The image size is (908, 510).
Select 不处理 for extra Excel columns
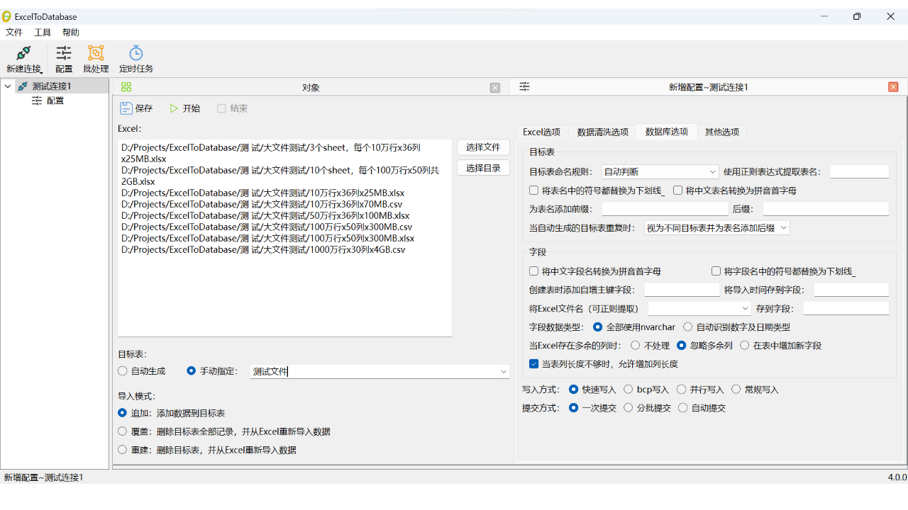tap(634, 346)
